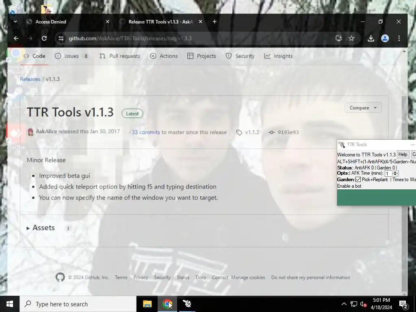Viewport: 416px width, 312px height.
Task: Open Chrome three-dot menu
Action: [x=399, y=39]
